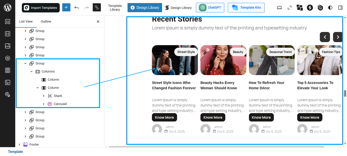
Task: Click the WordPress logo icon
Action: coord(8,8)
